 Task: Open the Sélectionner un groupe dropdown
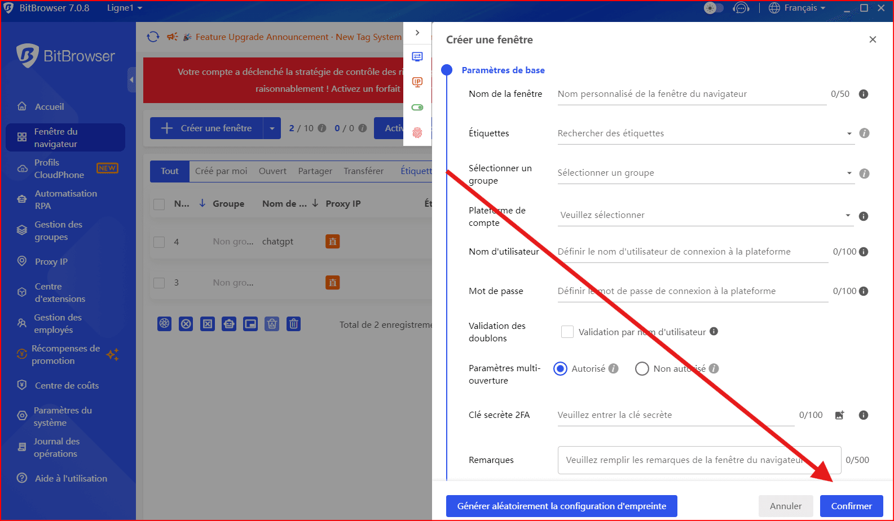click(705, 173)
